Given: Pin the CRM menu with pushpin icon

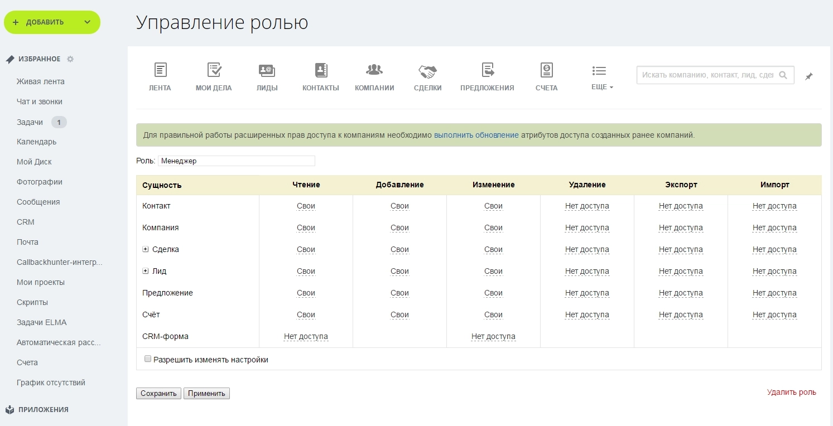Looking at the screenshot, I should tap(808, 76).
